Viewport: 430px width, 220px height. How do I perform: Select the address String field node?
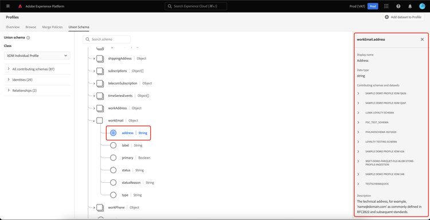pyautogui.click(x=114, y=133)
